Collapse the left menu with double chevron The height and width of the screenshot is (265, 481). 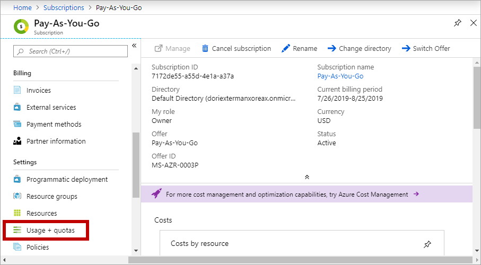(134, 46)
